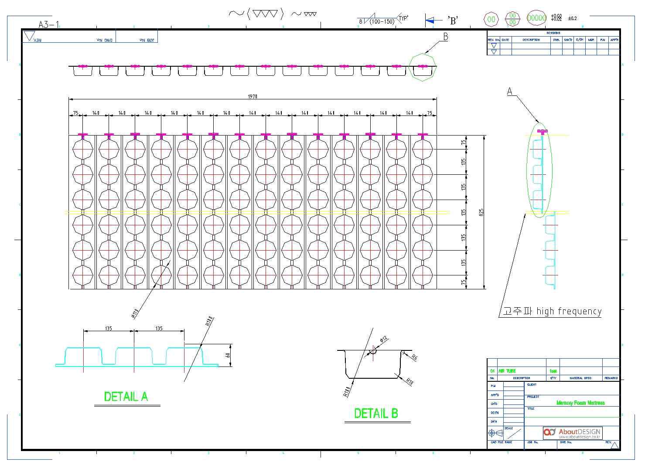The width and height of the screenshot is (645, 465).
Task: Select the ø12 callout in Detail B
Action: [x=383, y=339]
